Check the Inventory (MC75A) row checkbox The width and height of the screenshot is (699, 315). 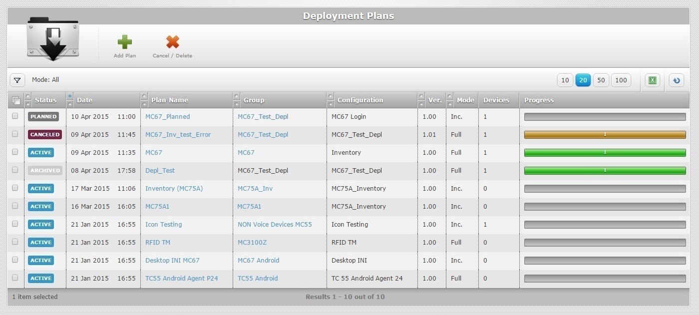(15, 188)
